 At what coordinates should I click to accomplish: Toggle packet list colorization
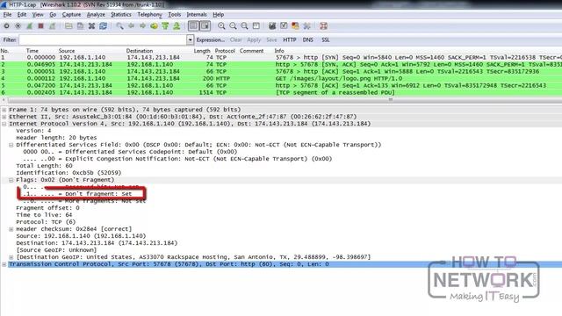point(193,26)
